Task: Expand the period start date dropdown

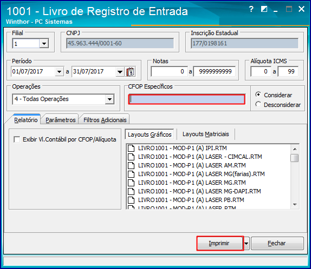Action: 59,71
